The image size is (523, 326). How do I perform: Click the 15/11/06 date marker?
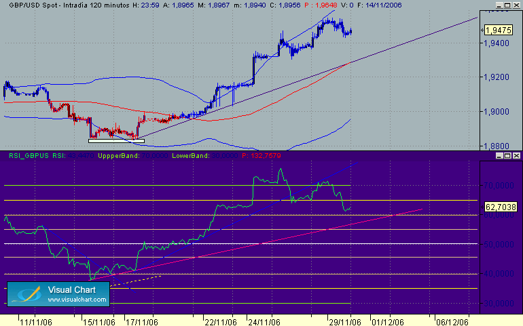click(x=98, y=322)
